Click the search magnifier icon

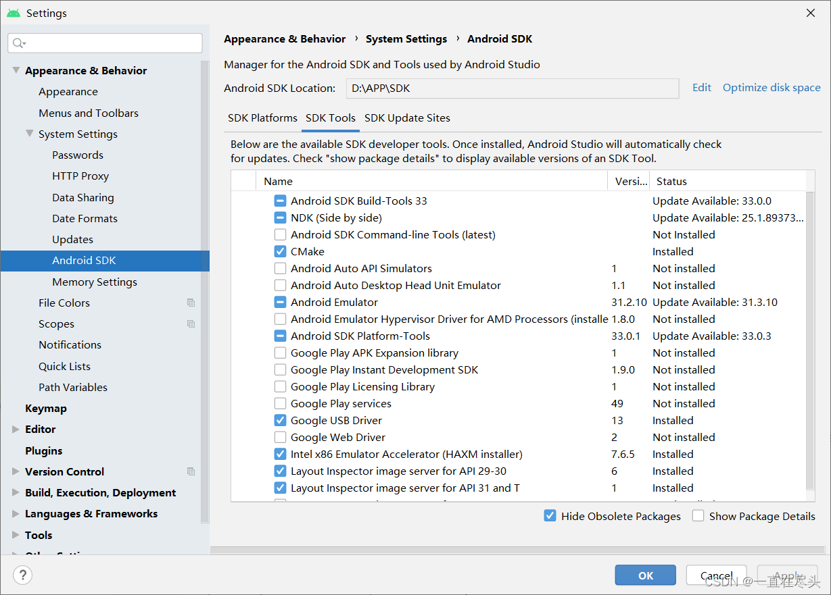(x=18, y=43)
